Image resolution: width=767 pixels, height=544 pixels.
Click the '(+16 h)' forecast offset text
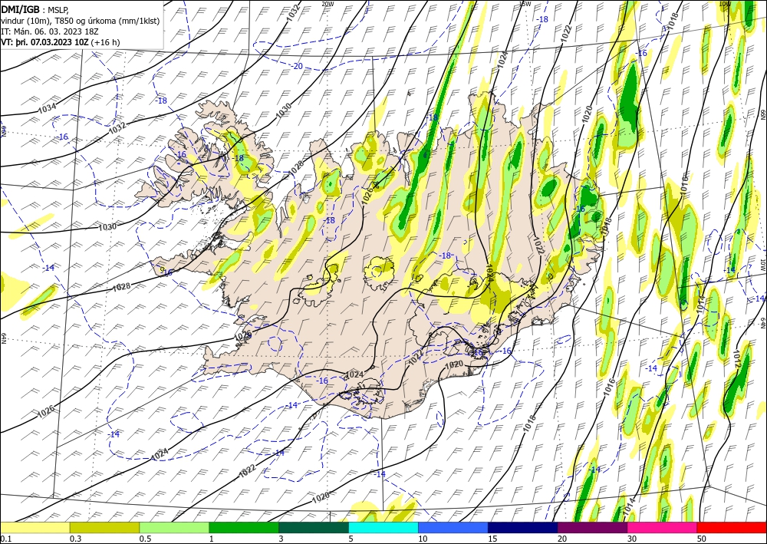[105, 42]
